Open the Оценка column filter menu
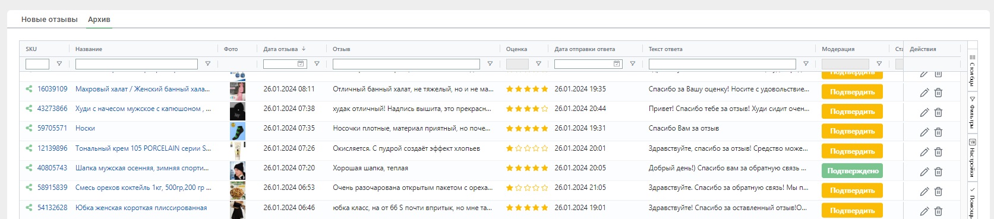This screenshot has height=219, width=994. pos(538,64)
